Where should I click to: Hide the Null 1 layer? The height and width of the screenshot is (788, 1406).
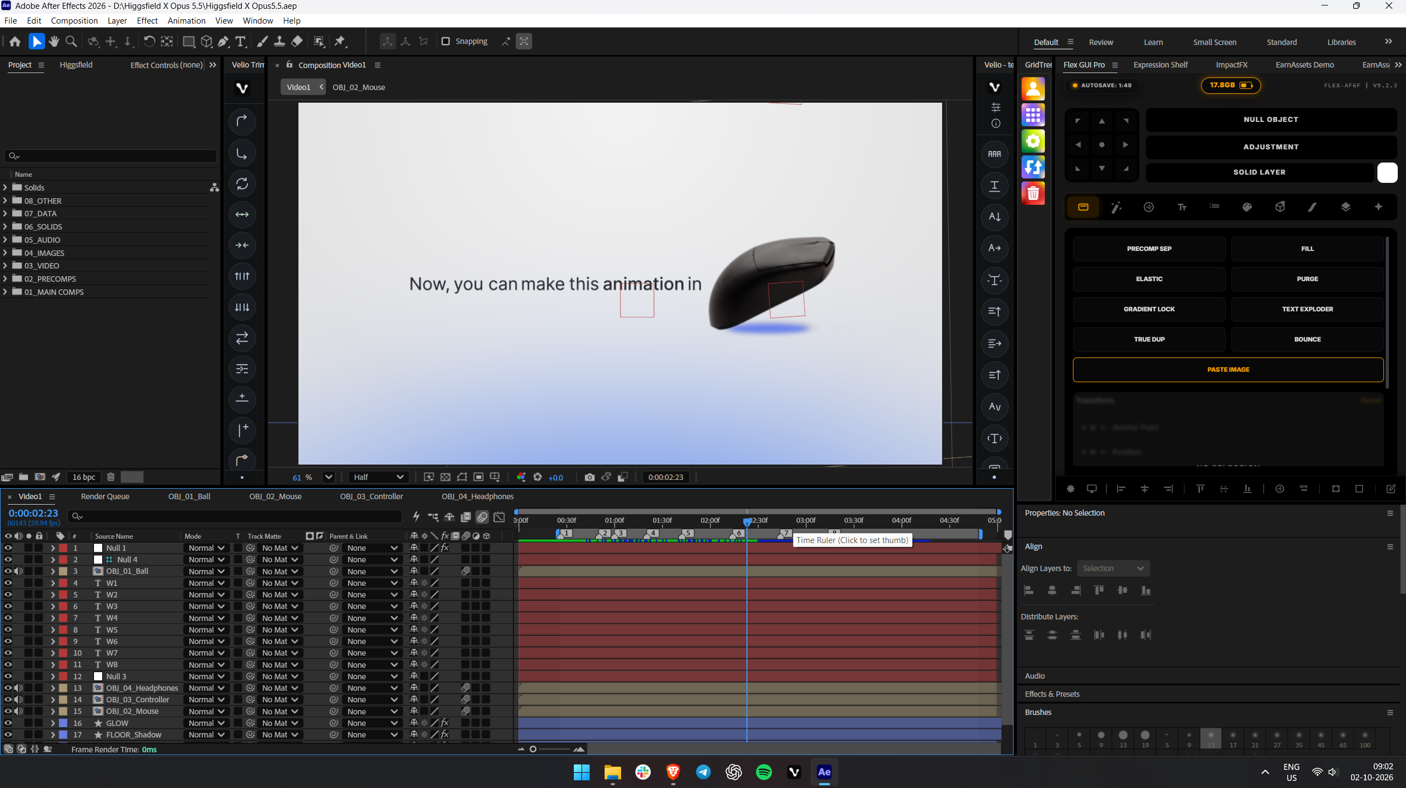point(8,547)
